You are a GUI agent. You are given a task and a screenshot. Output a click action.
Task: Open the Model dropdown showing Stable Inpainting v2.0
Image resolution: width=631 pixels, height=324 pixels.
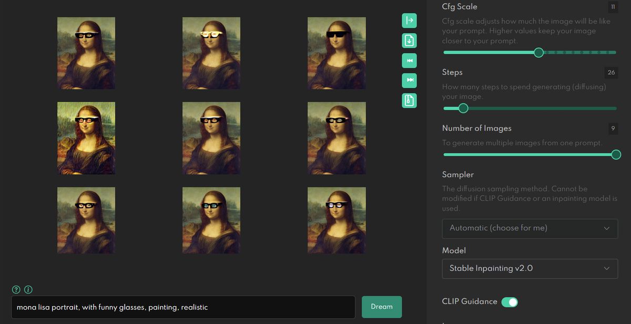point(530,268)
